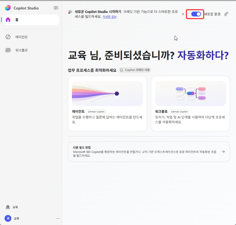Viewport: 236px width, 225px height.
Task: Select the 홈 navigation item
Action: [x=31, y=20]
